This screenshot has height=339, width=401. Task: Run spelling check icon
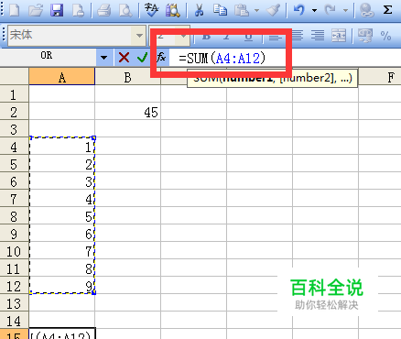151,10
